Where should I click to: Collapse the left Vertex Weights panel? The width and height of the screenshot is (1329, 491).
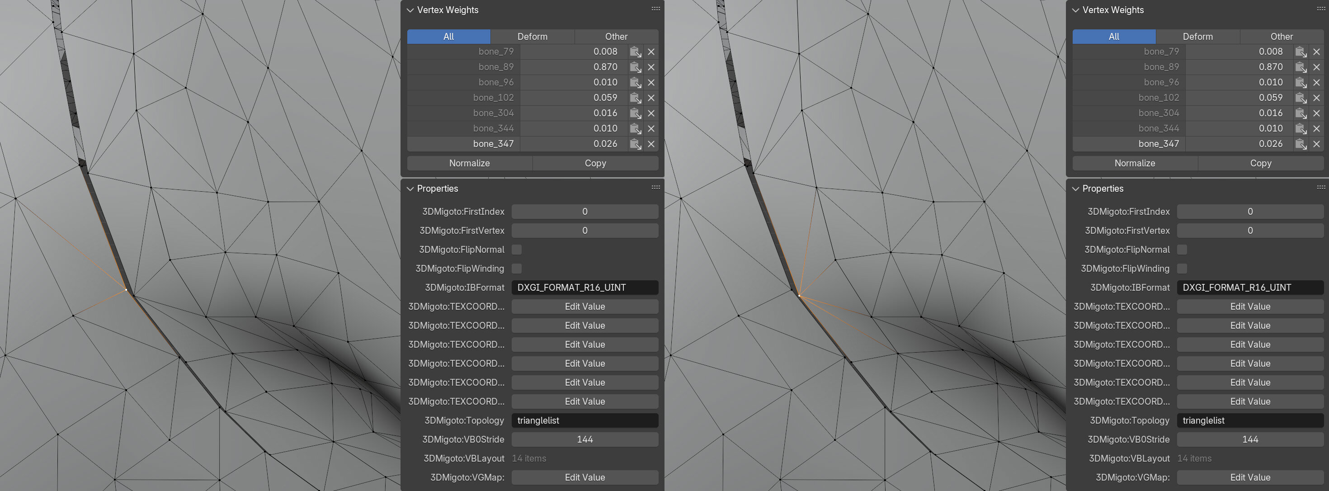[x=410, y=10]
